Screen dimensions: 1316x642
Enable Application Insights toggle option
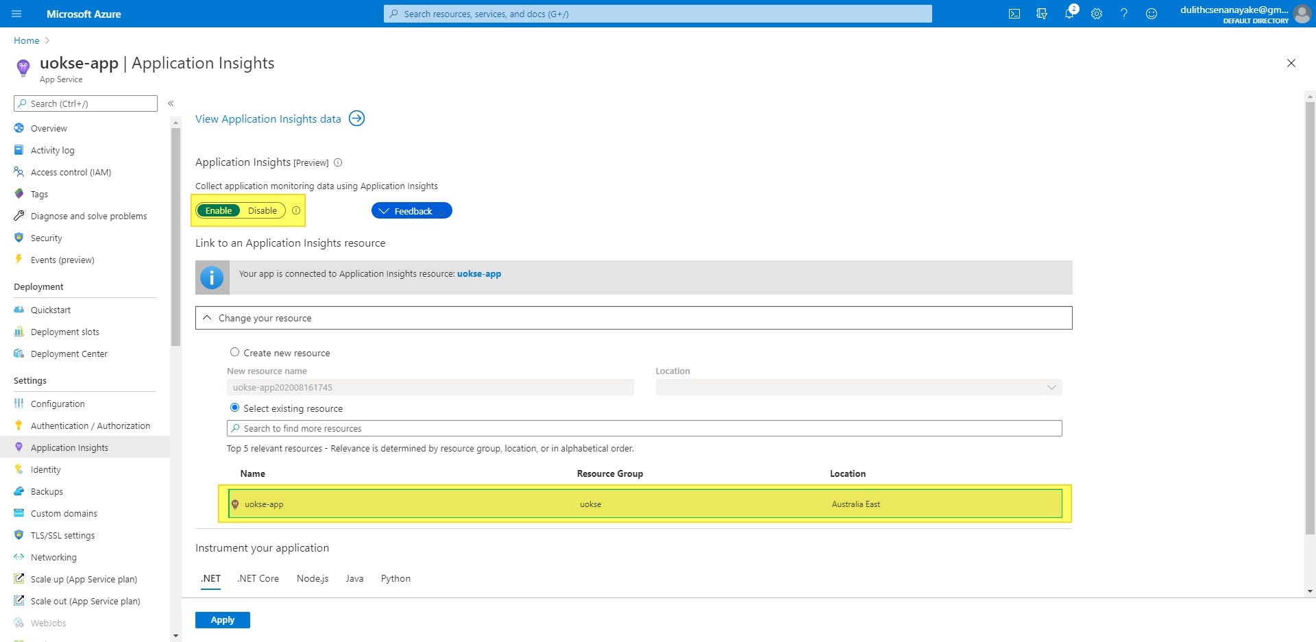click(219, 210)
